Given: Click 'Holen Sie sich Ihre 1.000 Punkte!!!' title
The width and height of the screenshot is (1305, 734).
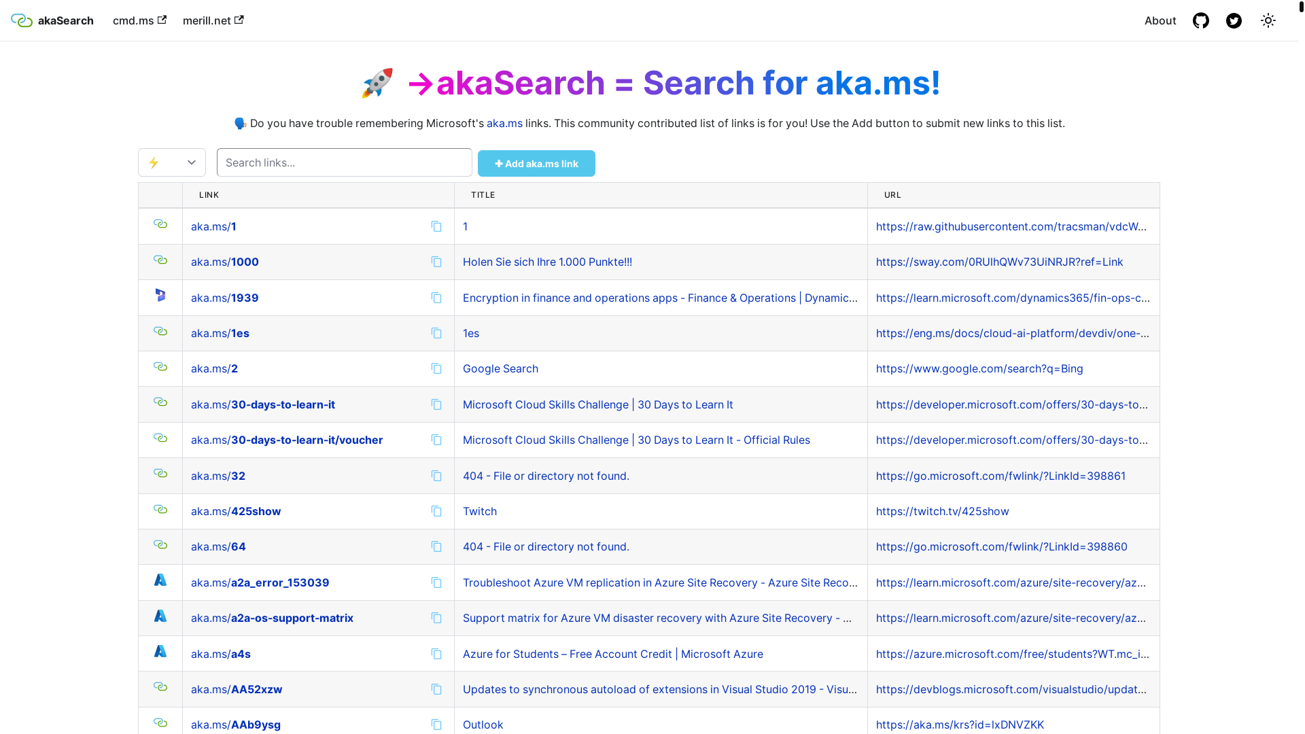Looking at the screenshot, I should pyautogui.click(x=547, y=262).
